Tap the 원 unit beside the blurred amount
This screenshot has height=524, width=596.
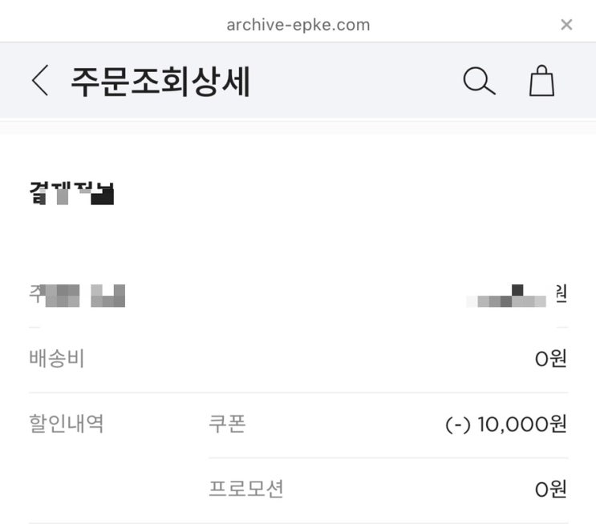[561, 294]
